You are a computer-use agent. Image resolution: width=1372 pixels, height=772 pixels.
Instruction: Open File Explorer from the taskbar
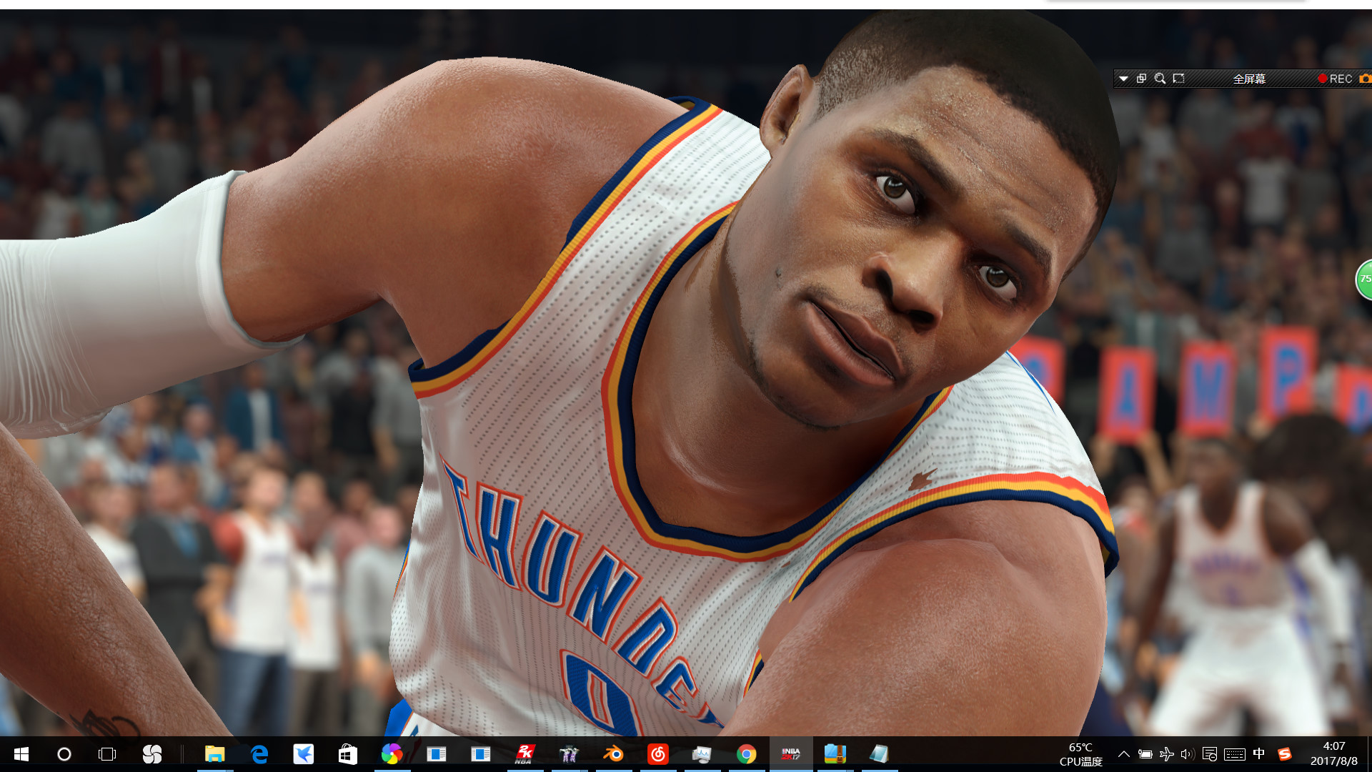[x=215, y=754]
